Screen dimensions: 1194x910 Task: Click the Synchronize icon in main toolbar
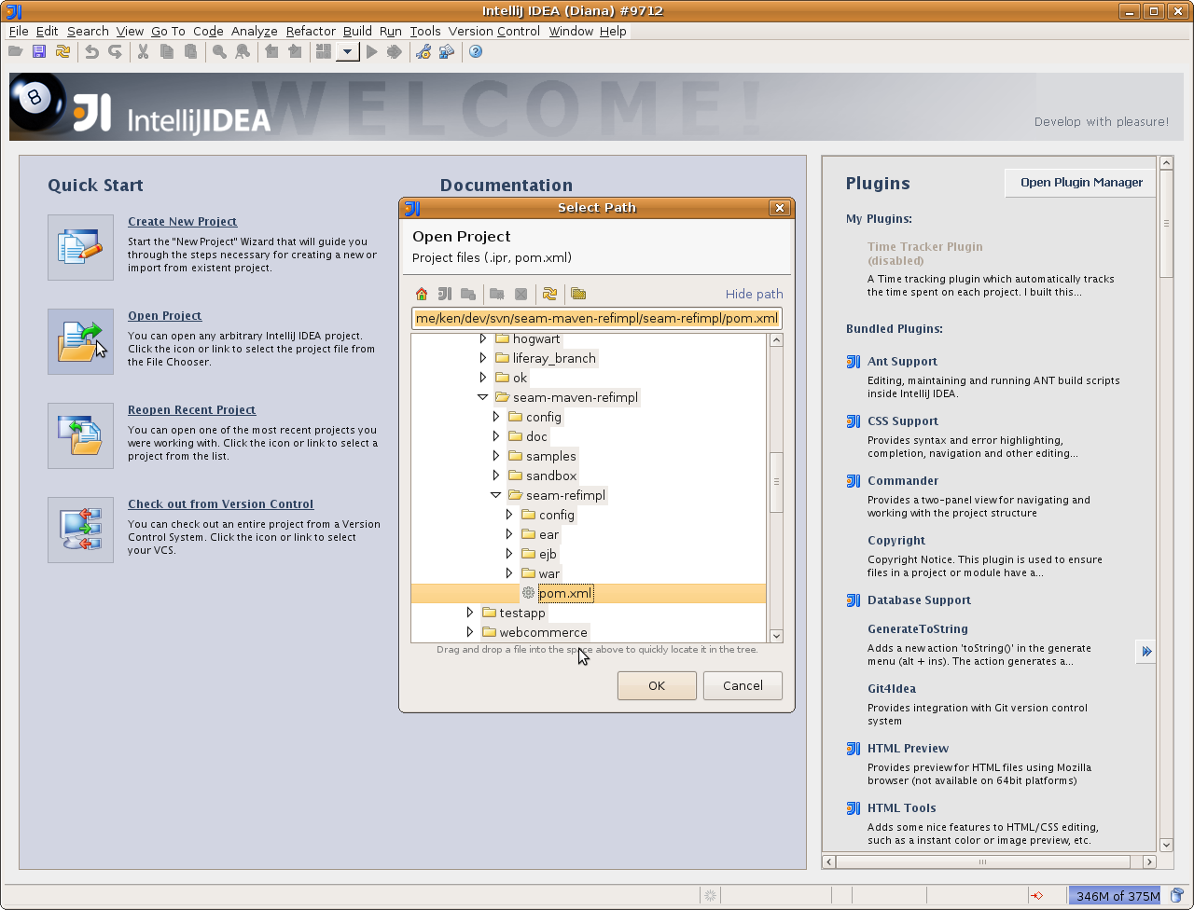pyautogui.click(x=62, y=52)
